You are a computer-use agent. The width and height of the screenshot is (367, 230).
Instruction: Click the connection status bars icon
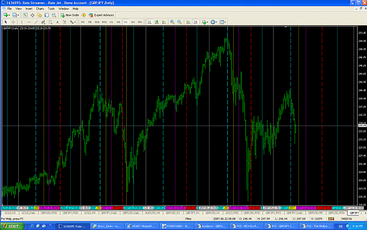pyautogui.click(x=331, y=219)
